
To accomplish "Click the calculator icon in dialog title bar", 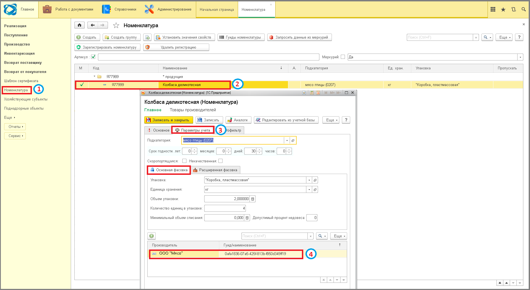I will [312, 93].
